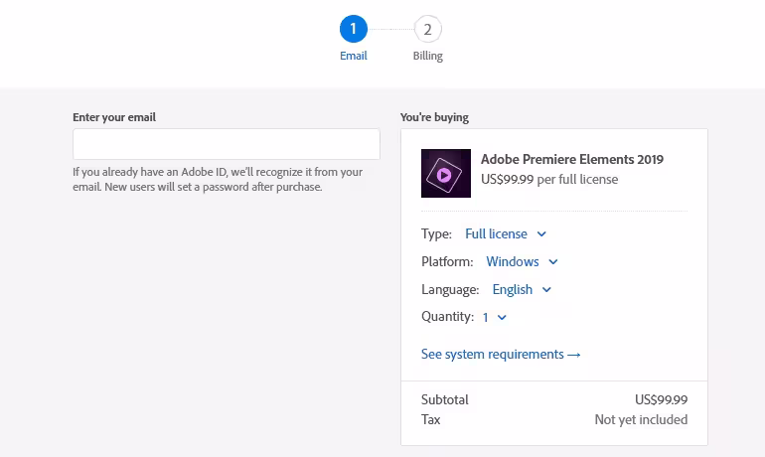Click the Adobe Premiere Elements 2019 title

(572, 159)
